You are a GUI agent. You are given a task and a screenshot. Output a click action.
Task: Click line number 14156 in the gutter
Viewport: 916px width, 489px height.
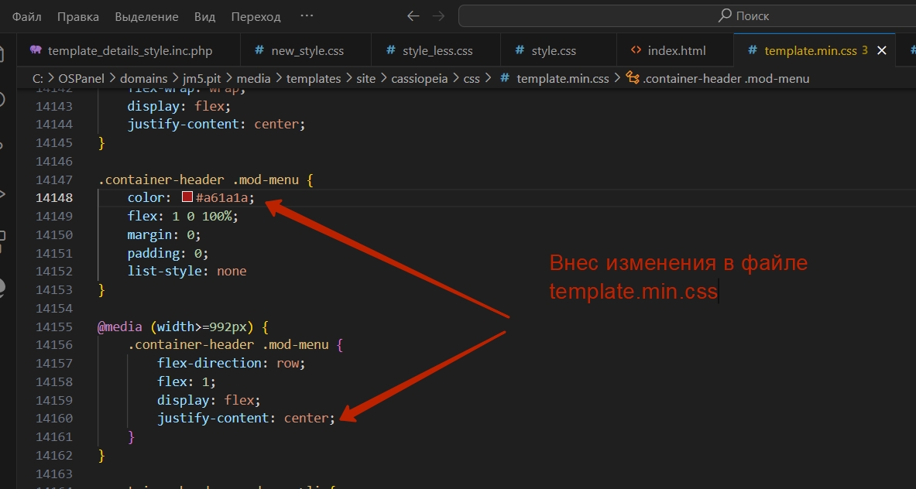[x=54, y=344]
